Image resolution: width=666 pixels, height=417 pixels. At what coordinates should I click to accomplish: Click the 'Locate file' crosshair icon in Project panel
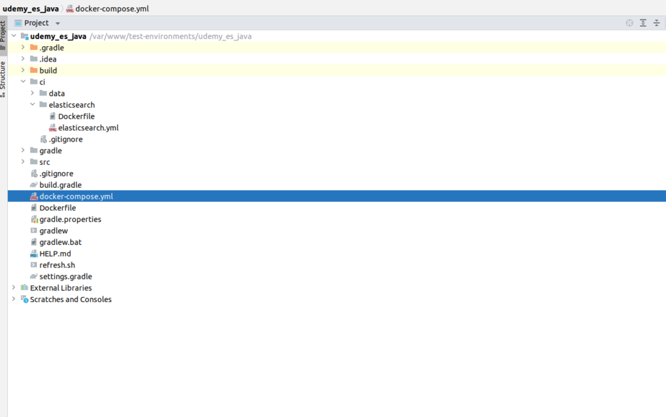[x=629, y=22]
